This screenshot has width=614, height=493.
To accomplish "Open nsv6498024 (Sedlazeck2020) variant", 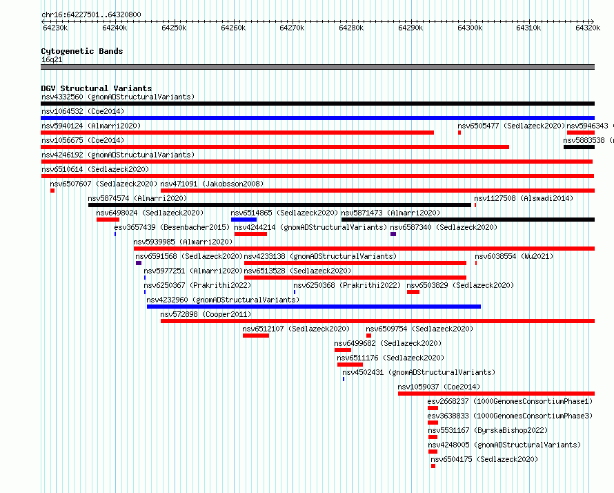I will pyautogui.click(x=150, y=213).
